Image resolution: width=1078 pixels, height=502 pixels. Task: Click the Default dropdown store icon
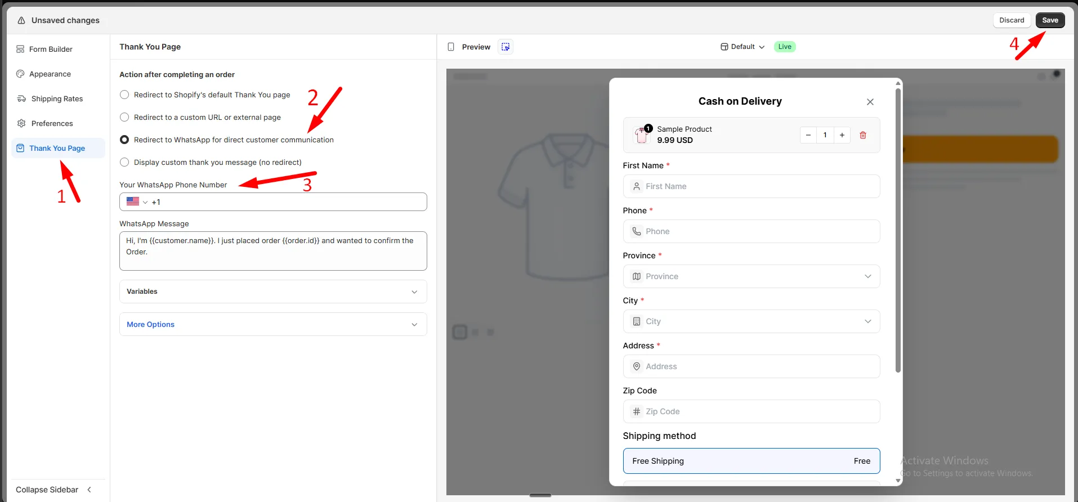724,47
